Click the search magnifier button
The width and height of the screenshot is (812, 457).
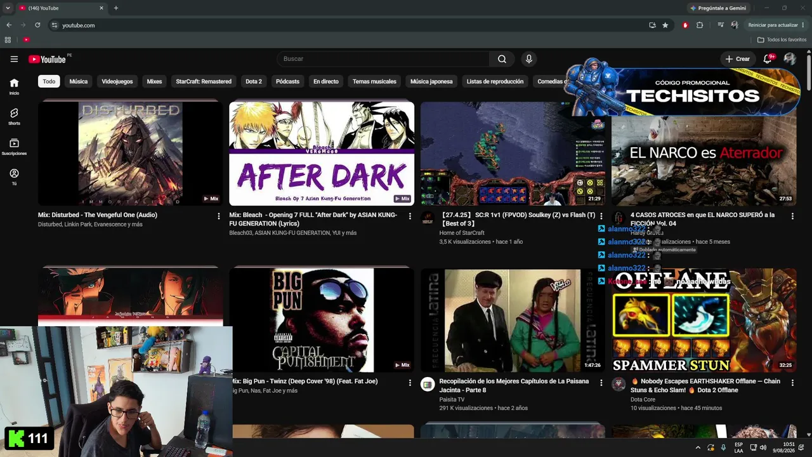502,59
